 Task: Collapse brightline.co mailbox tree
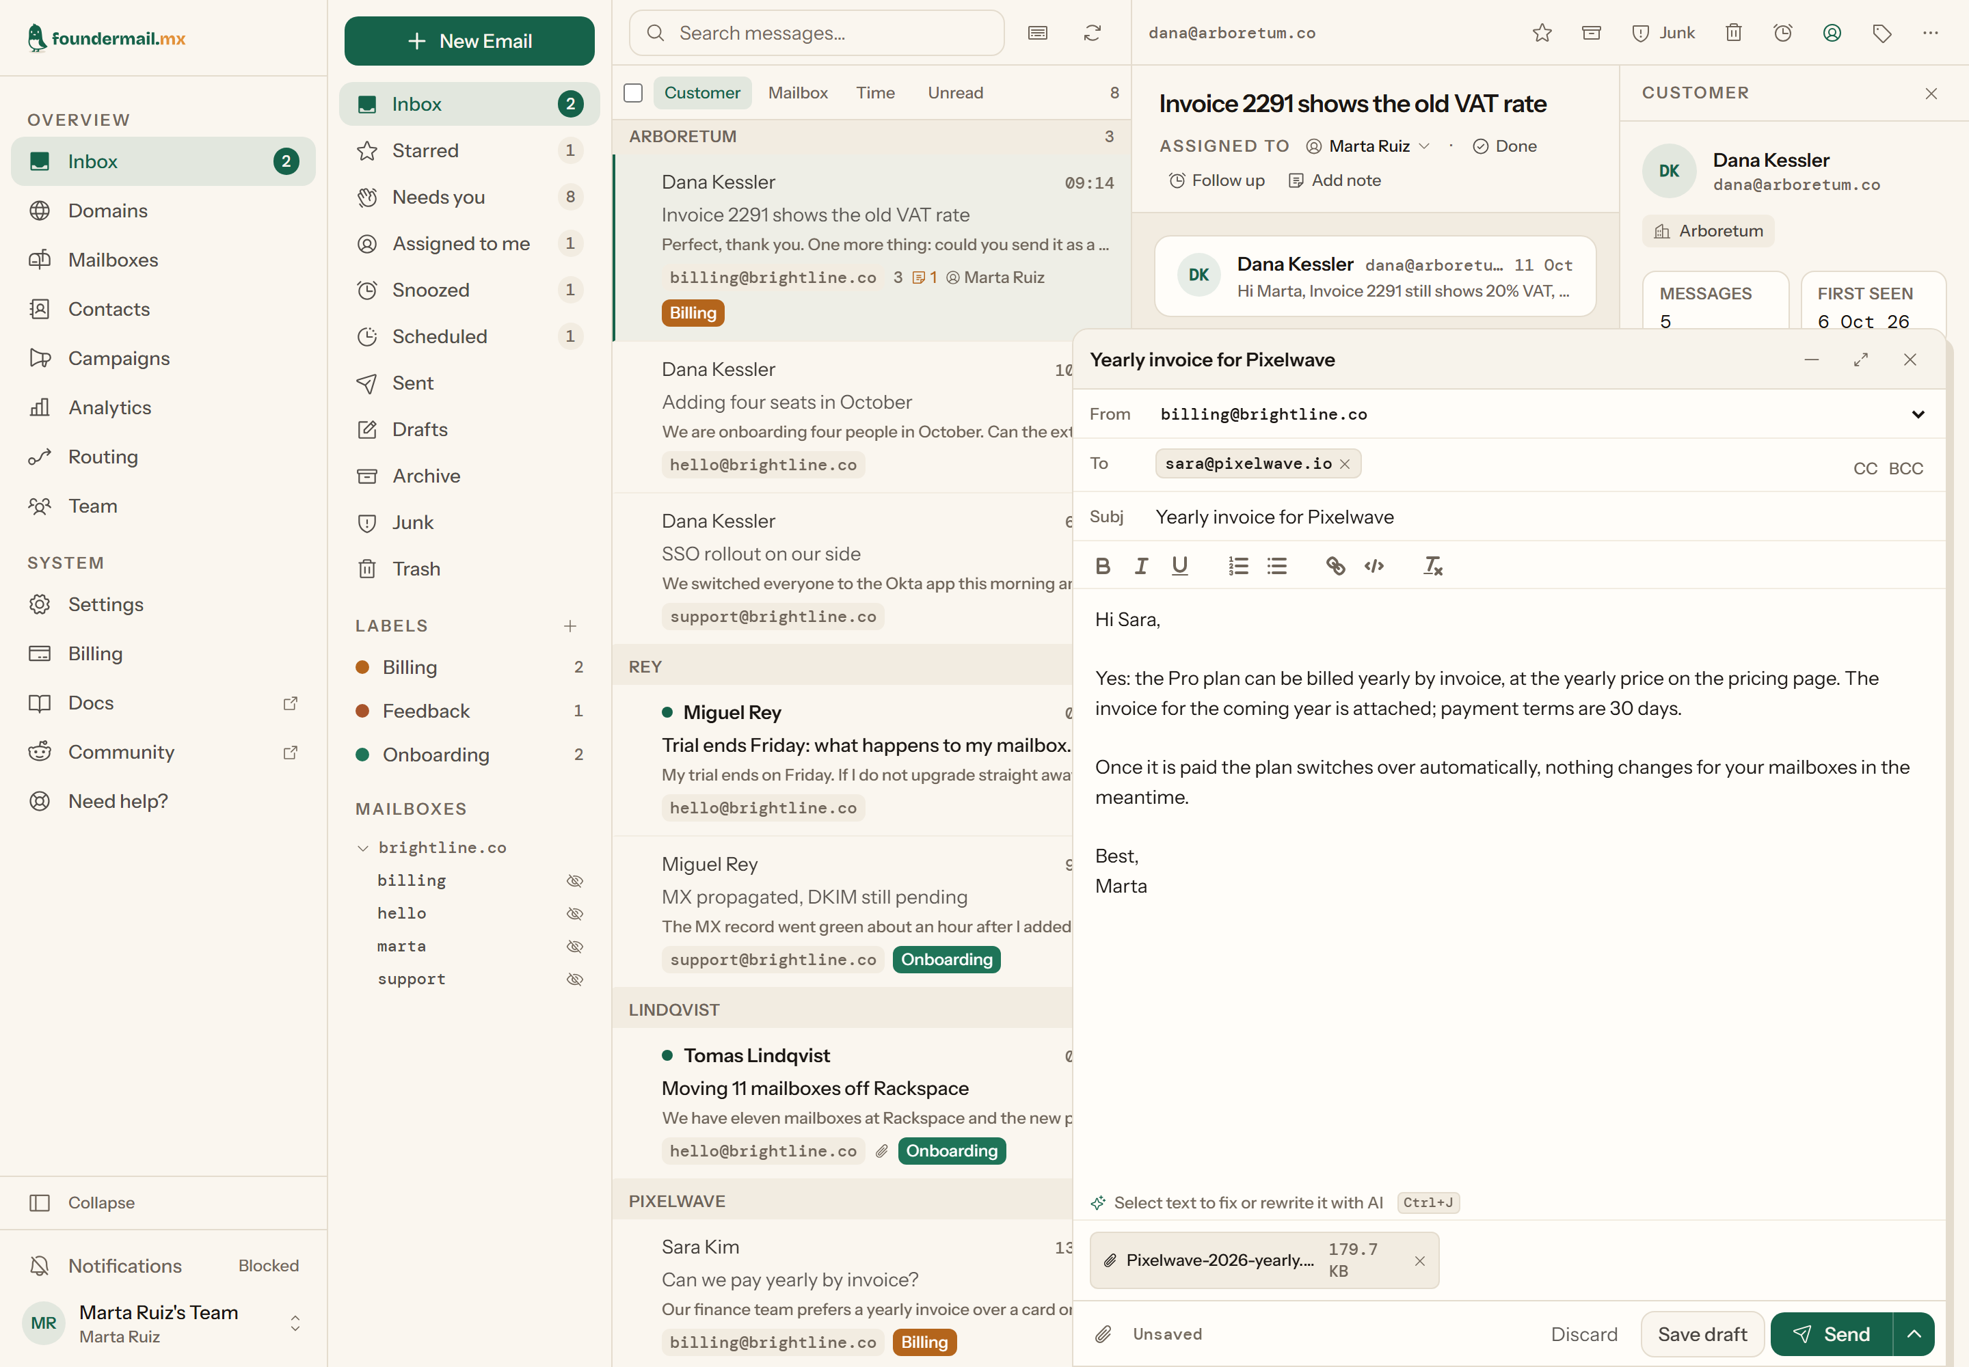[x=362, y=848]
